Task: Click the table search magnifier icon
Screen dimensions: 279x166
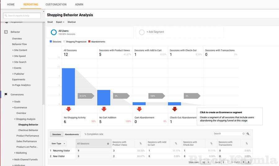Action: (248, 134)
